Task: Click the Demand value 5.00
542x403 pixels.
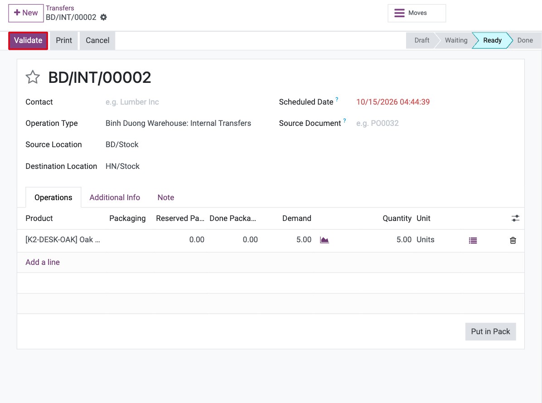Action: (304, 240)
